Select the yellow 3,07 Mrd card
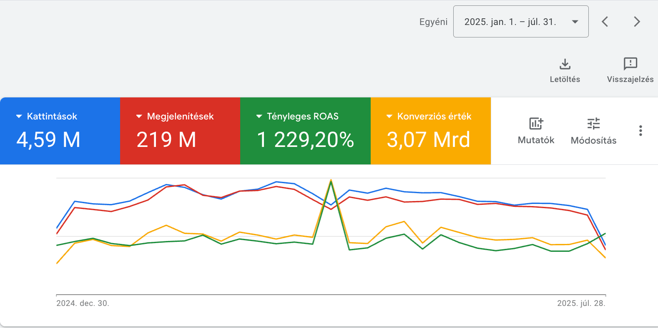658x328 pixels. (430, 139)
